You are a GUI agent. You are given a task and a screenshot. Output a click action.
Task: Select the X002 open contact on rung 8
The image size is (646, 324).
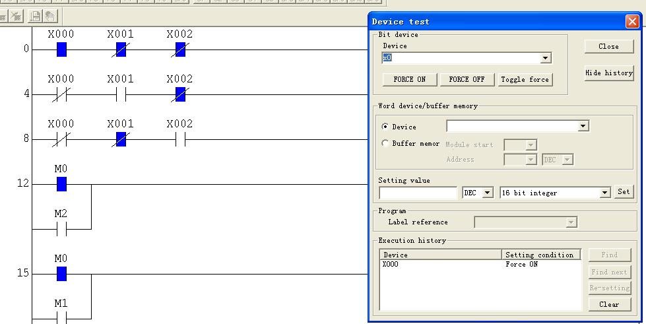[x=179, y=139]
